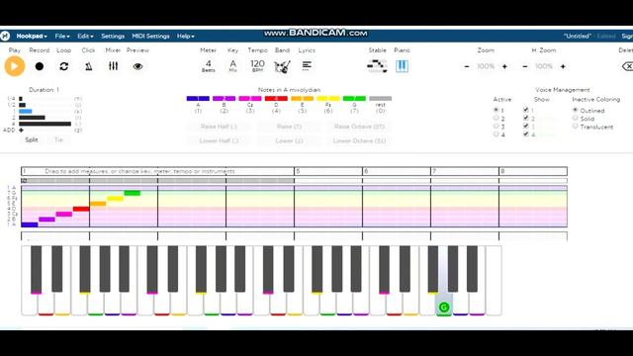Viewport: 633px width, 356px height.
Task: Select measure 5 in the timeline header
Action: [328, 171]
